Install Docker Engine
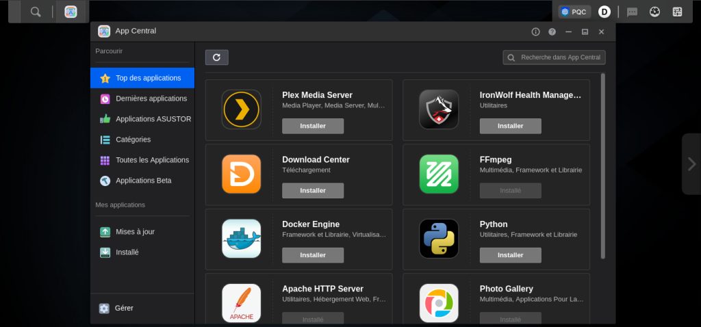Screen dimensions: 701x327 (313, 255)
